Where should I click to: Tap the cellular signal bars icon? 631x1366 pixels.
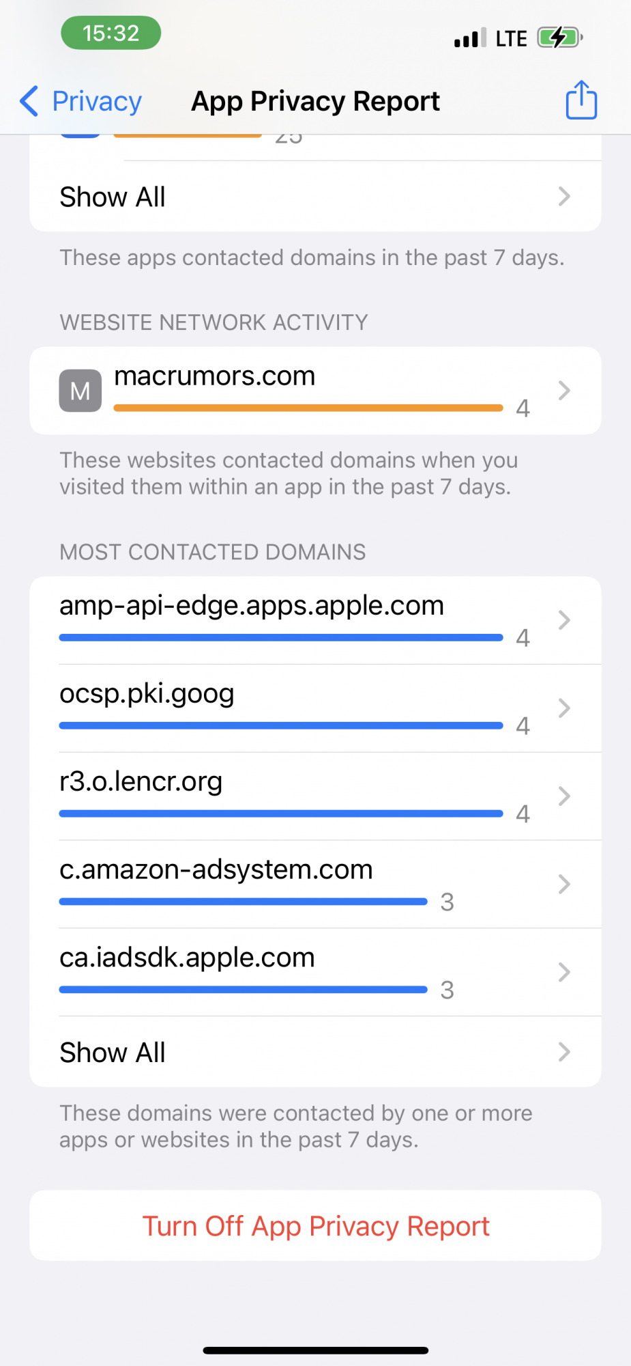(470, 38)
